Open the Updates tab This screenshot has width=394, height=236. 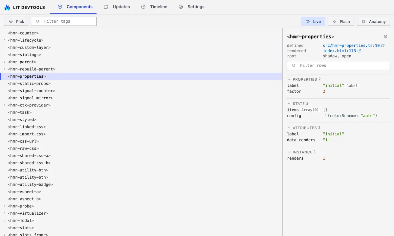[x=117, y=7]
